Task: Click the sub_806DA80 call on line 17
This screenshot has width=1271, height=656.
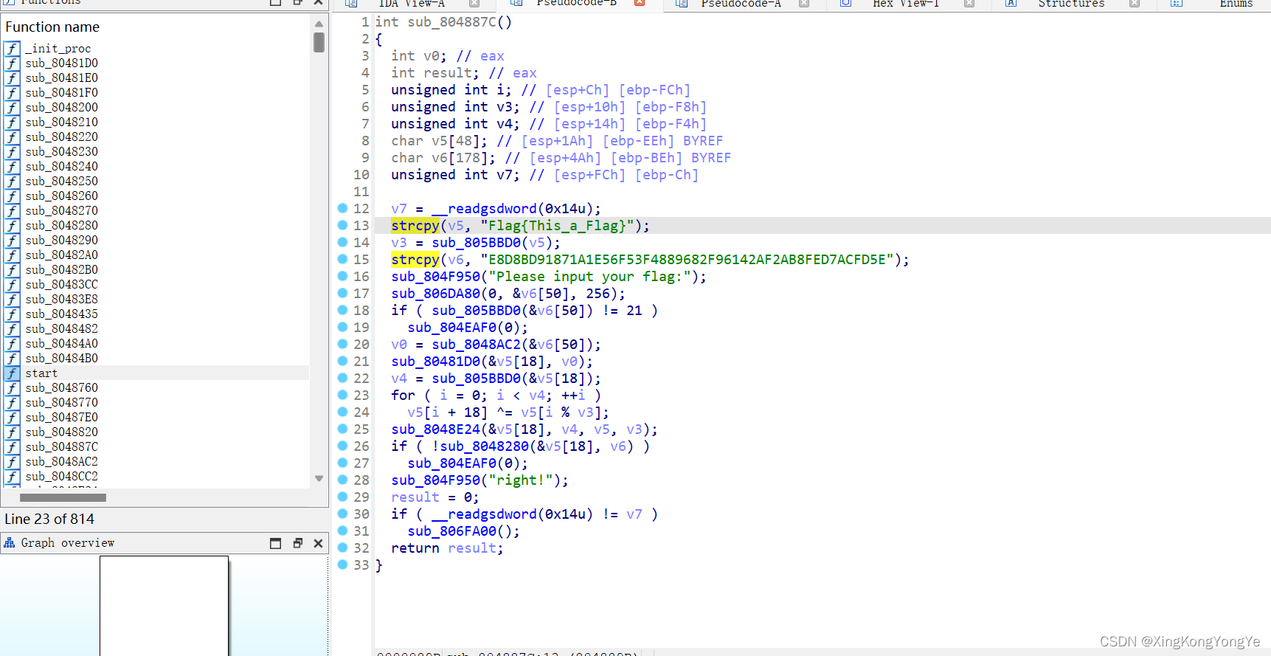Action: [436, 294]
